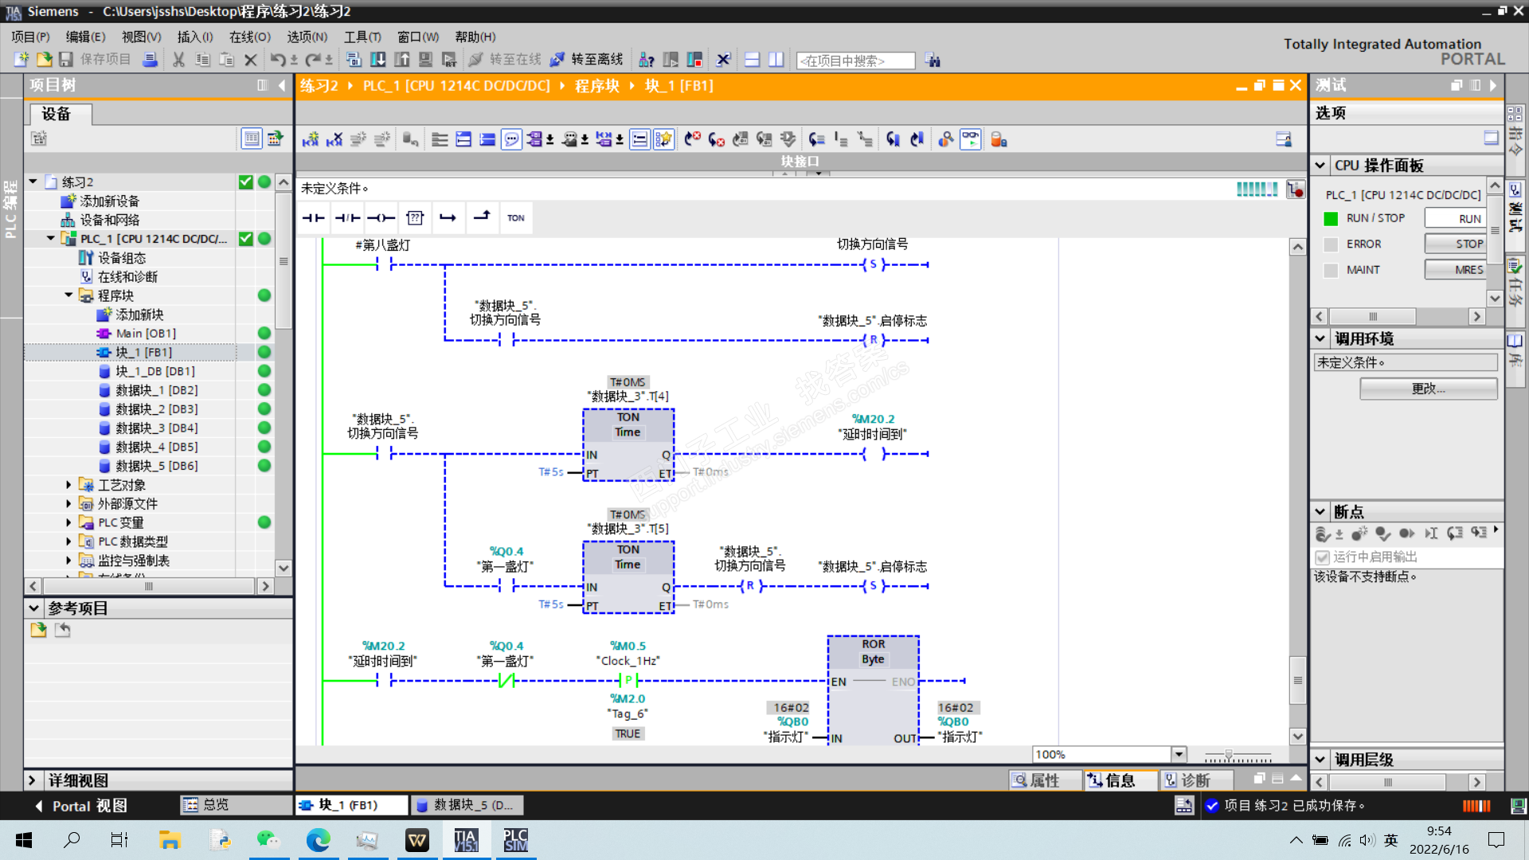The image size is (1529, 860).
Task: Insert an output coil instruction
Action: point(381,217)
